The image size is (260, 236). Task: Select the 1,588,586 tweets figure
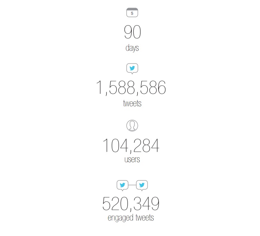click(x=131, y=88)
